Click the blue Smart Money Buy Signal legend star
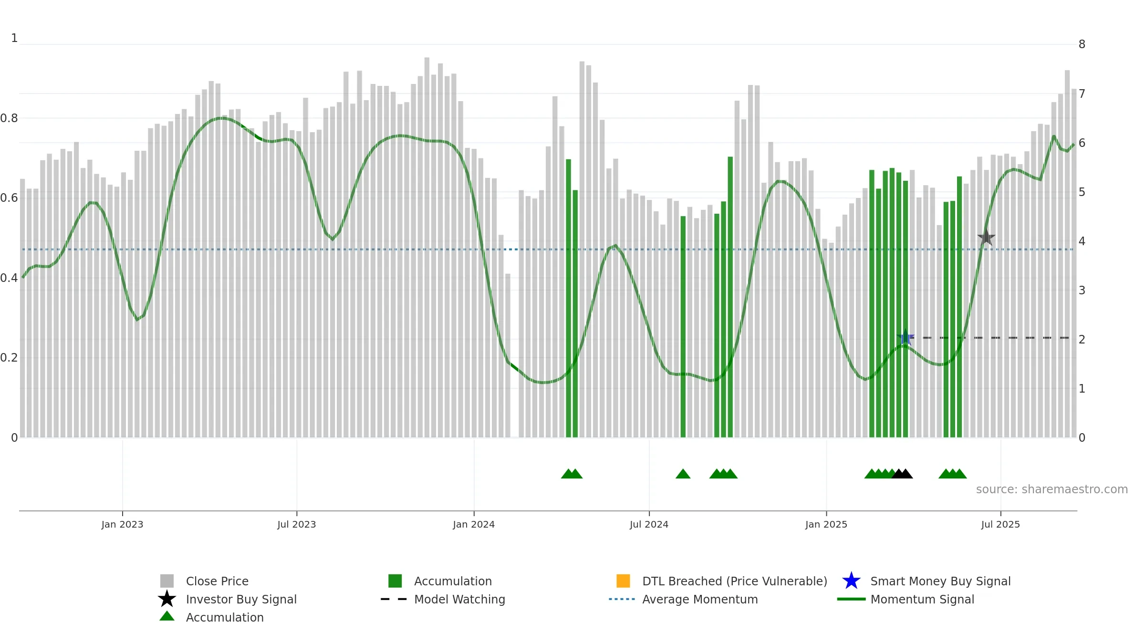The height and width of the screenshot is (644, 1145). [x=851, y=581]
